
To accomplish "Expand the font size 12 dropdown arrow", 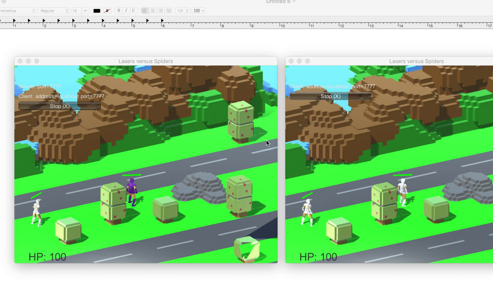I will pos(85,11).
